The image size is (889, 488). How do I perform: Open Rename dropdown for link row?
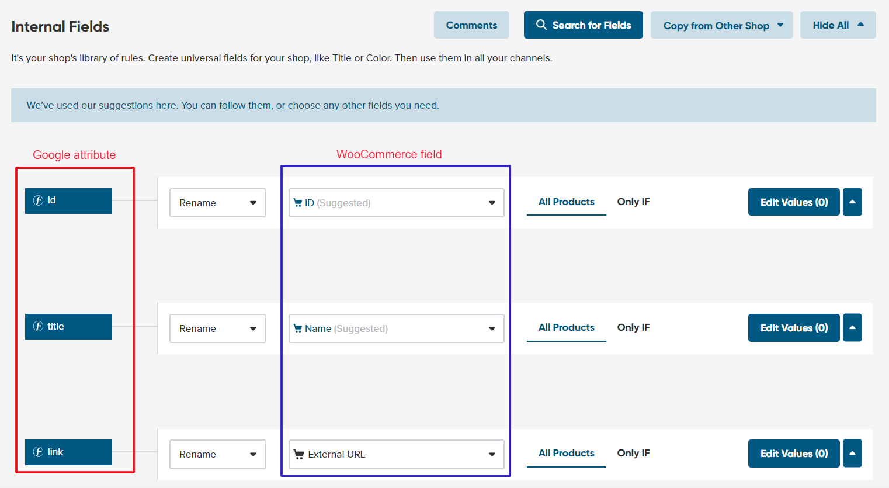pos(218,454)
